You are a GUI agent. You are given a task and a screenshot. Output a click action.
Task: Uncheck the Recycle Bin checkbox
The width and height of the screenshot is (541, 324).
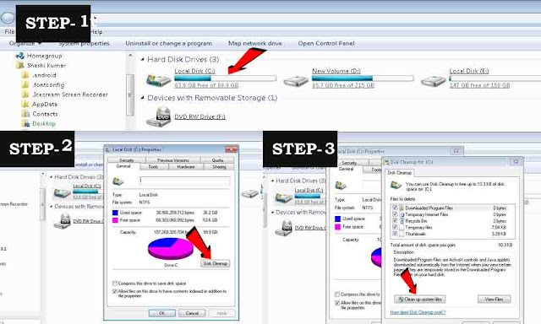coord(395,221)
